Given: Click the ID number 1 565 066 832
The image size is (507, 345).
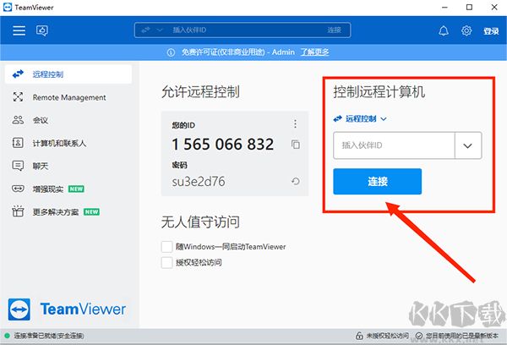Looking at the screenshot, I should pyautogui.click(x=223, y=145).
